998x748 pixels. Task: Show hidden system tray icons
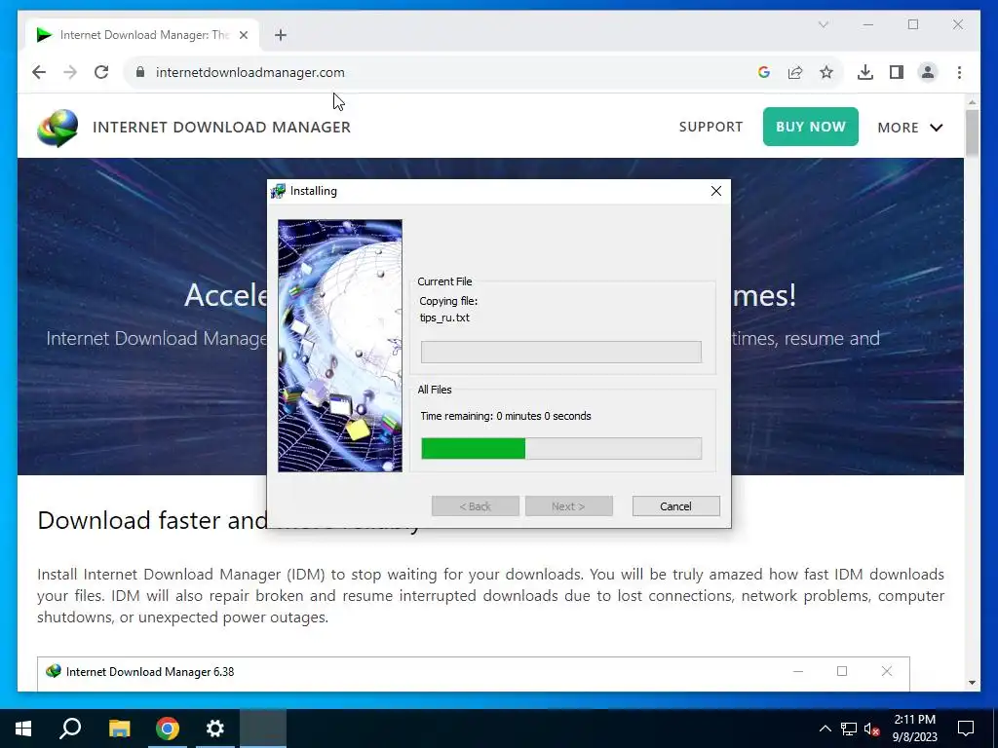pos(825,729)
